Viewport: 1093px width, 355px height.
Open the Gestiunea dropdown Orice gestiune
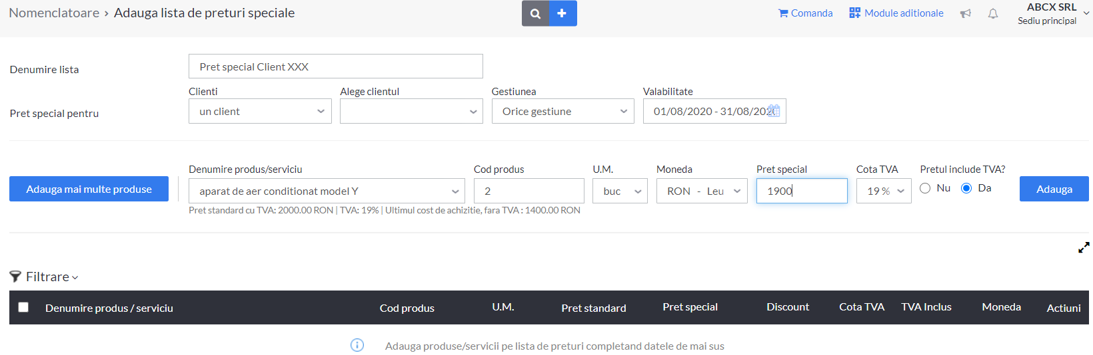click(563, 111)
